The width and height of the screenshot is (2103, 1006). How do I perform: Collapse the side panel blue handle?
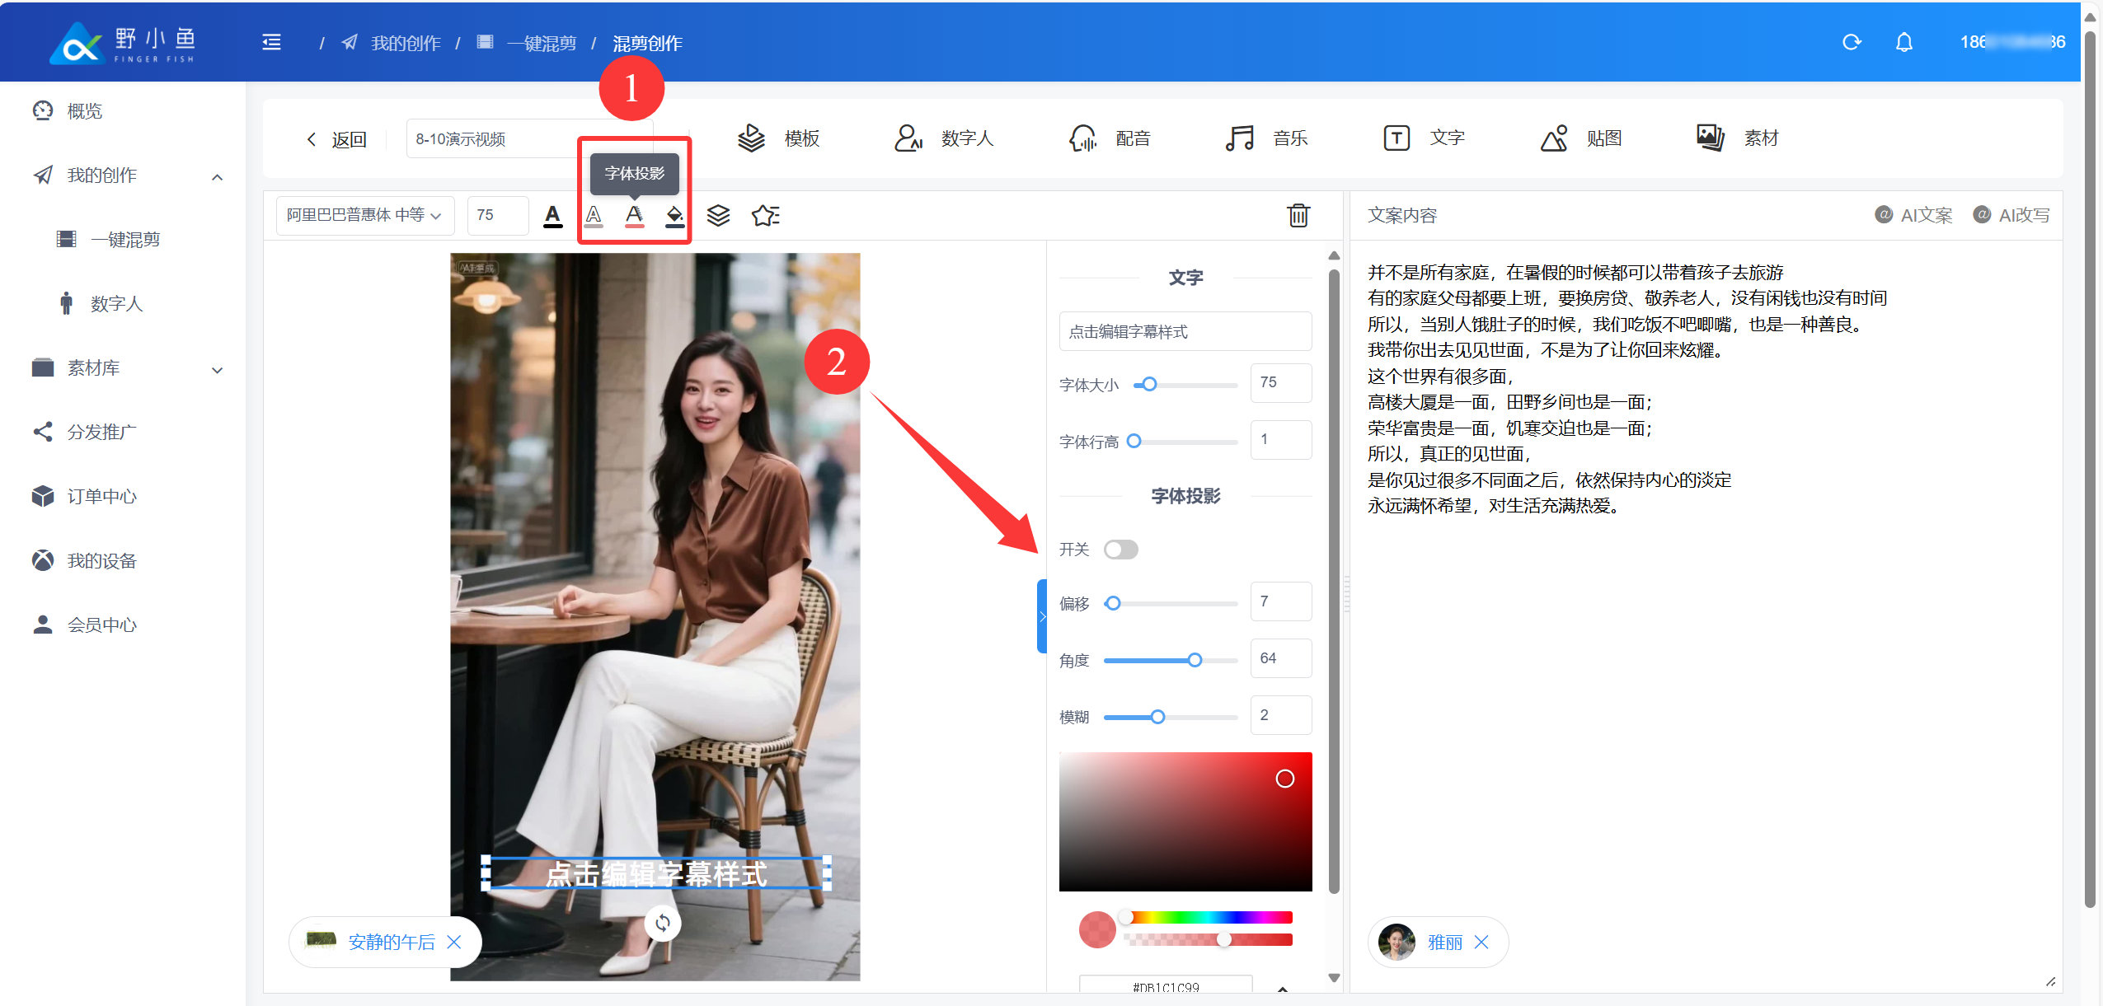pos(1042,616)
